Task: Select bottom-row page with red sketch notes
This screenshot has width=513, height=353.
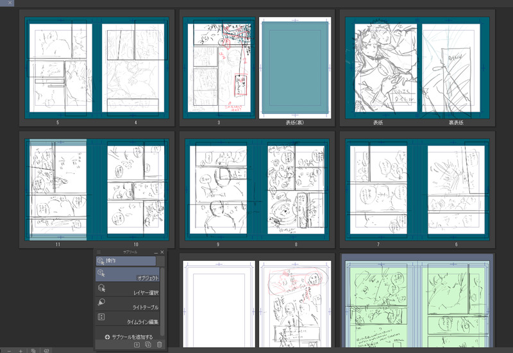Action: 295,304
